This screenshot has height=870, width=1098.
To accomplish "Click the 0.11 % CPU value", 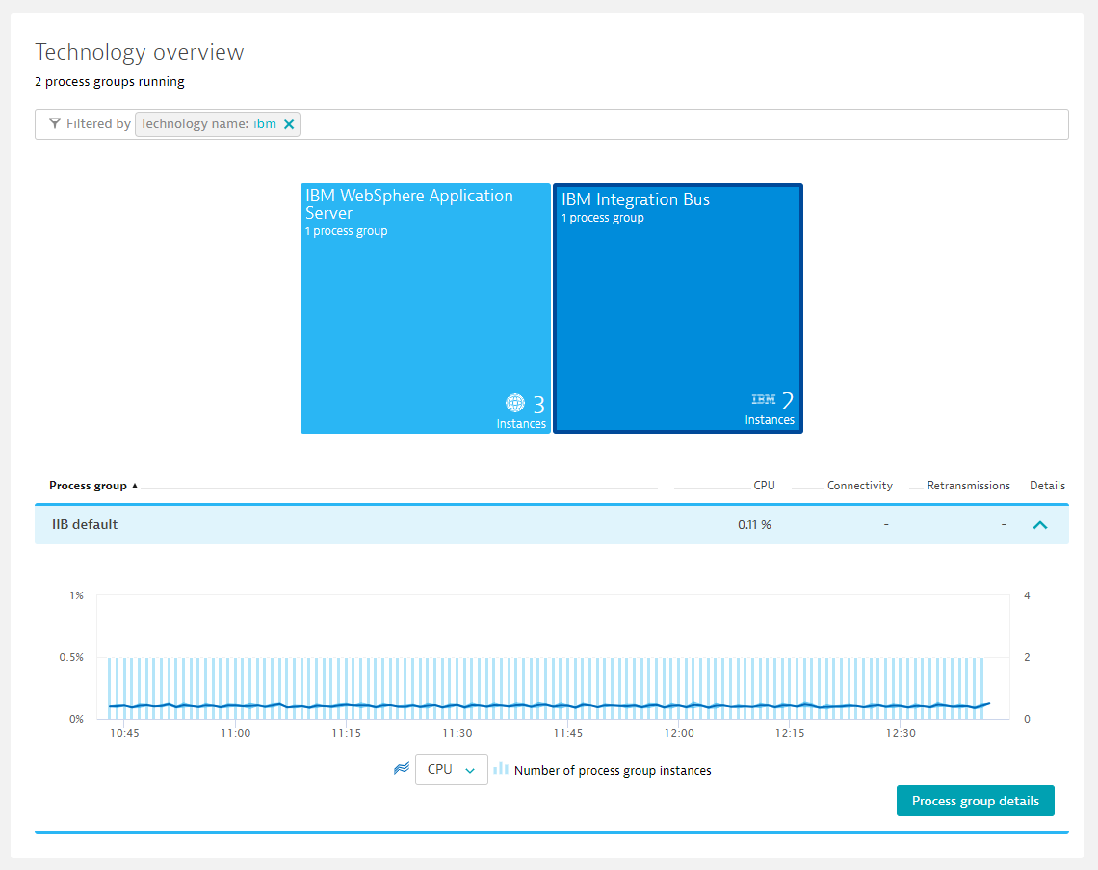I will (754, 525).
